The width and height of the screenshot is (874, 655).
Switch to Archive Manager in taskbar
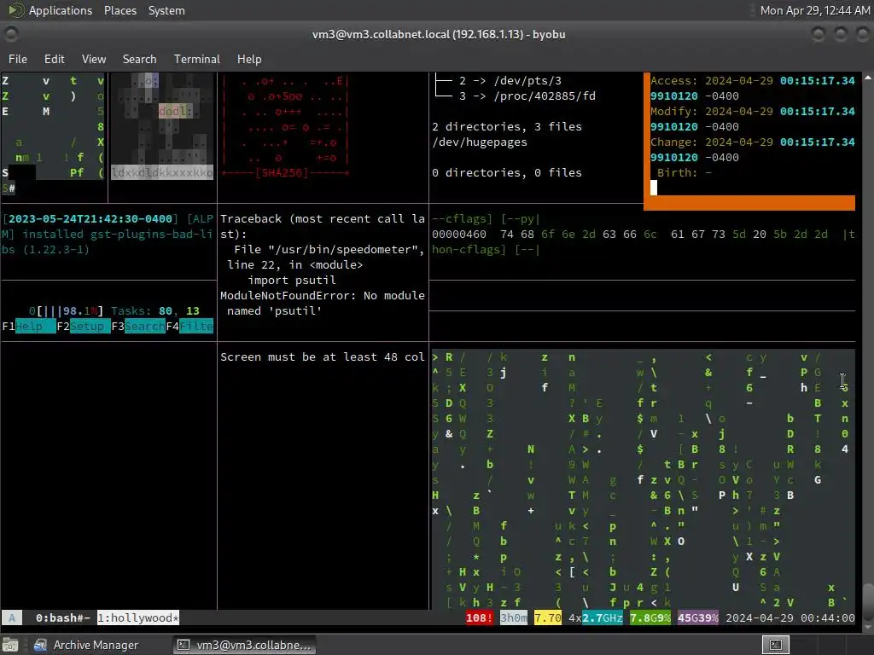click(x=86, y=645)
